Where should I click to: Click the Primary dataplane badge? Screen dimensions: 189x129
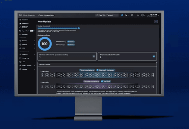pos(87,70)
